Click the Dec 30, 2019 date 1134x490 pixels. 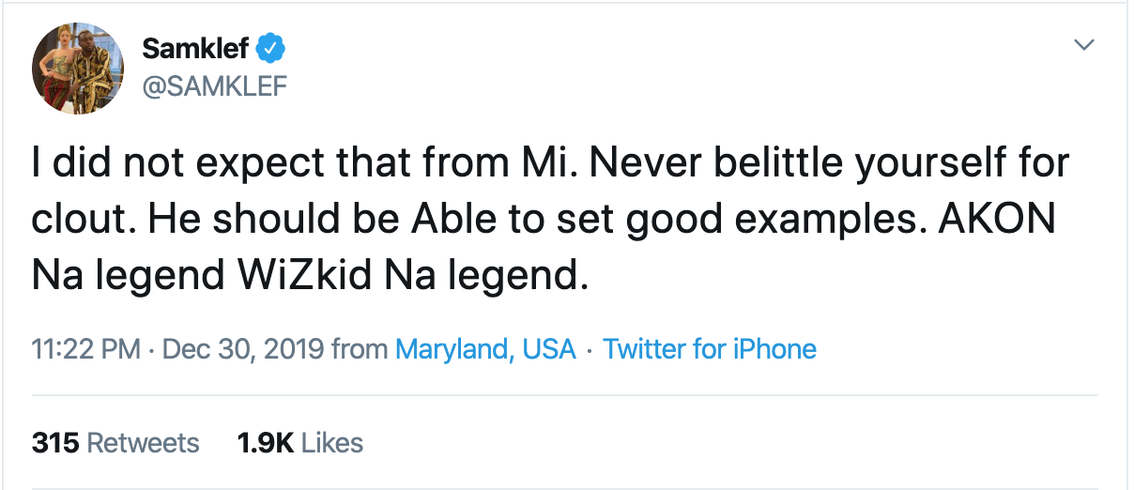coord(243,349)
